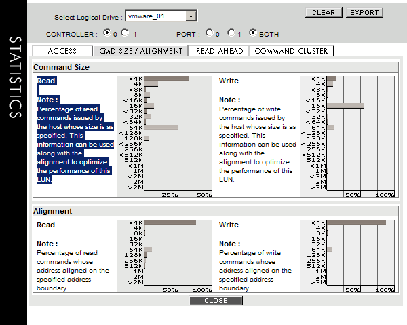The width and height of the screenshot is (407, 325).
Task: Click the Alignment section header
Action: point(53,211)
